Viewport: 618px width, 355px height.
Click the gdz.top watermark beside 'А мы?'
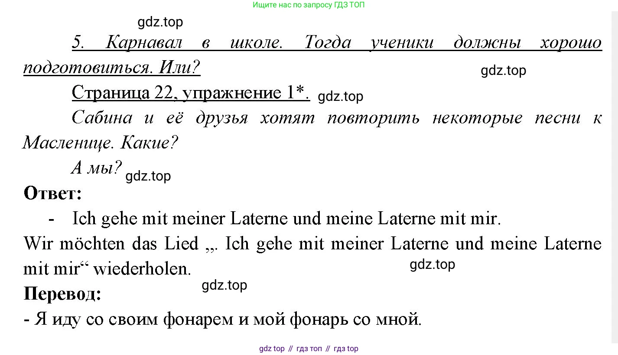coord(148,176)
